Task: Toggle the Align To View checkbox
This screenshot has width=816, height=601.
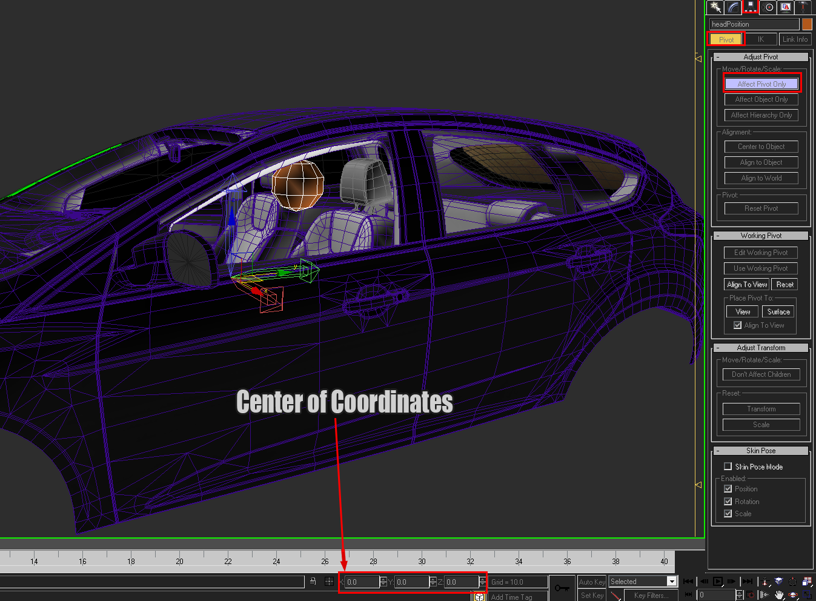Action: pos(737,325)
